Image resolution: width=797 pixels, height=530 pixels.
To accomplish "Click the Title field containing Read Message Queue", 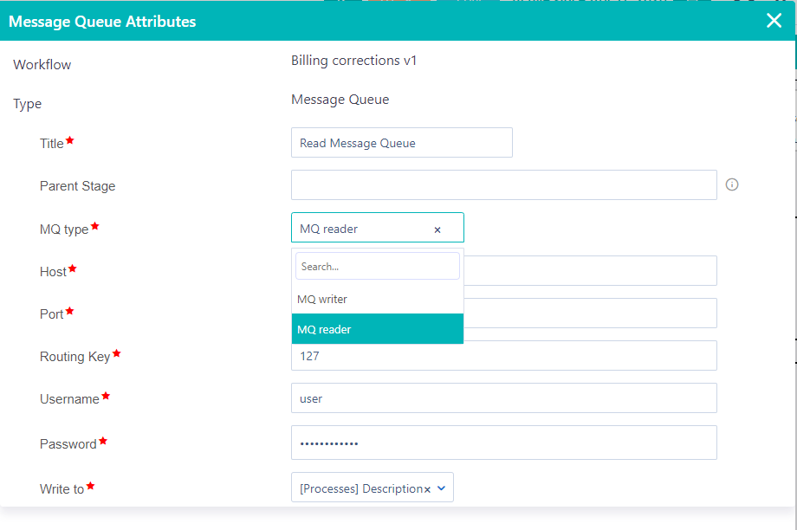I will point(401,142).
